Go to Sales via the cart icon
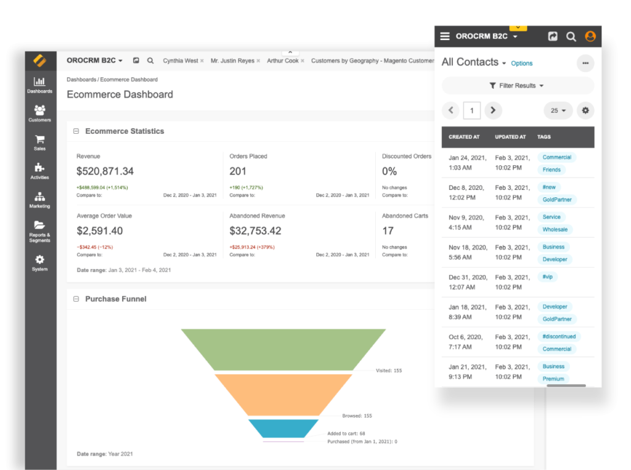This screenshot has height=470, width=631. tap(39, 142)
